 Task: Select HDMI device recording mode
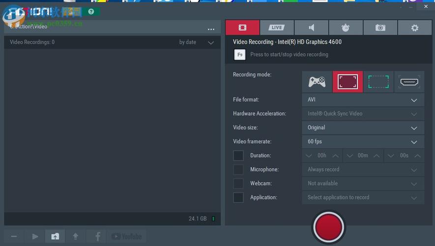(x=409, y=82)
